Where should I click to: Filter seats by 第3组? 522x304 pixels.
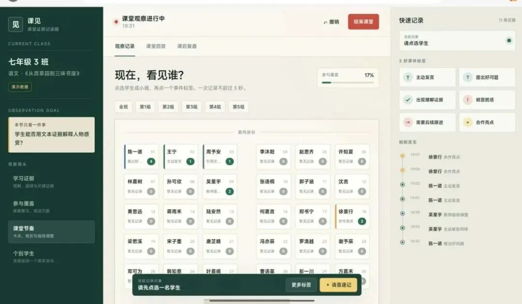[191, 107]
